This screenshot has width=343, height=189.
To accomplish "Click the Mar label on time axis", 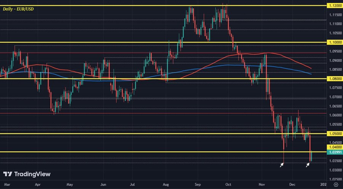I will point(7,185).
